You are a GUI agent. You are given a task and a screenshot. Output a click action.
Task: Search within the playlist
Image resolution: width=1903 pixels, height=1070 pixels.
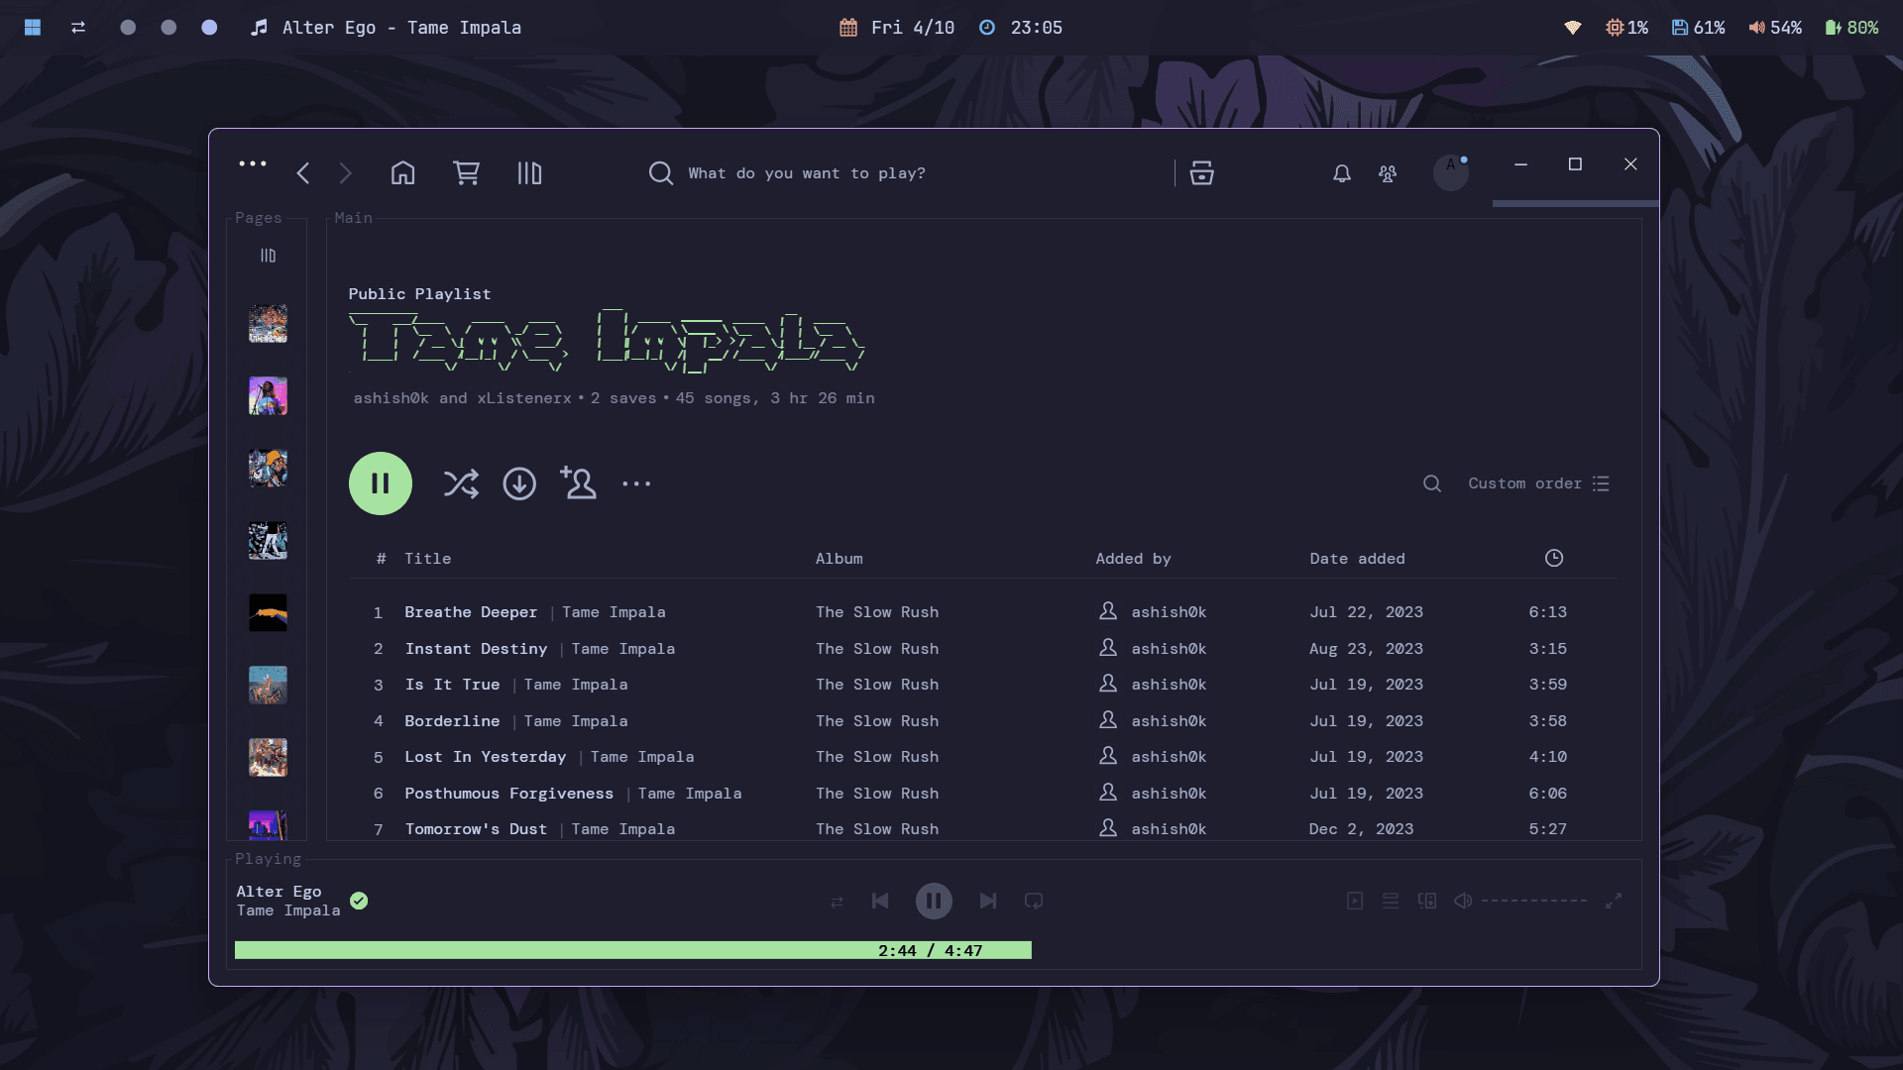pyautogui.click(x=1431, y=483)
